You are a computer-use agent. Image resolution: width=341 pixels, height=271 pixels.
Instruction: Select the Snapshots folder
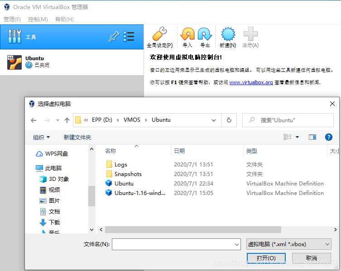(x=124, y=174)
